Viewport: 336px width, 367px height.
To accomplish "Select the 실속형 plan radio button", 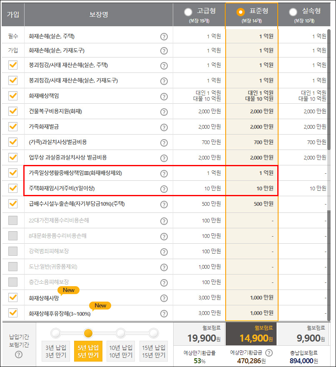I will (x=293, y=12).
